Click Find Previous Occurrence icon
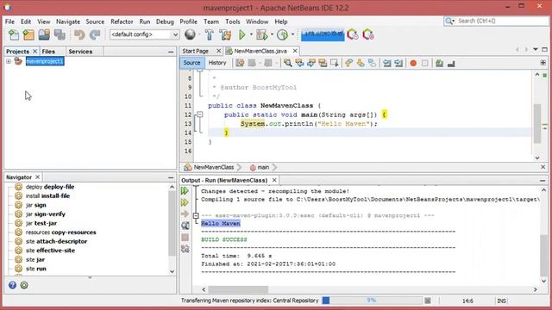This screenshot has width=552, height=310. [x=299, y=63]
